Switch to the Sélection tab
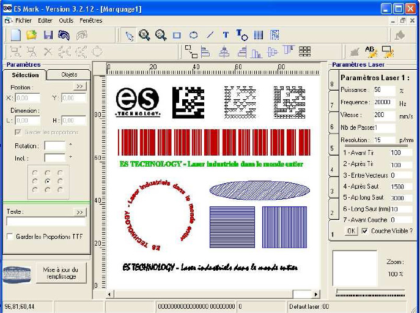 tap(25, 75)
